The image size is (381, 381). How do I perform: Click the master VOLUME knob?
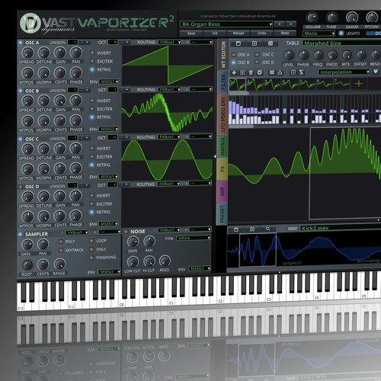pyautogui.click(x=312, y=18)
